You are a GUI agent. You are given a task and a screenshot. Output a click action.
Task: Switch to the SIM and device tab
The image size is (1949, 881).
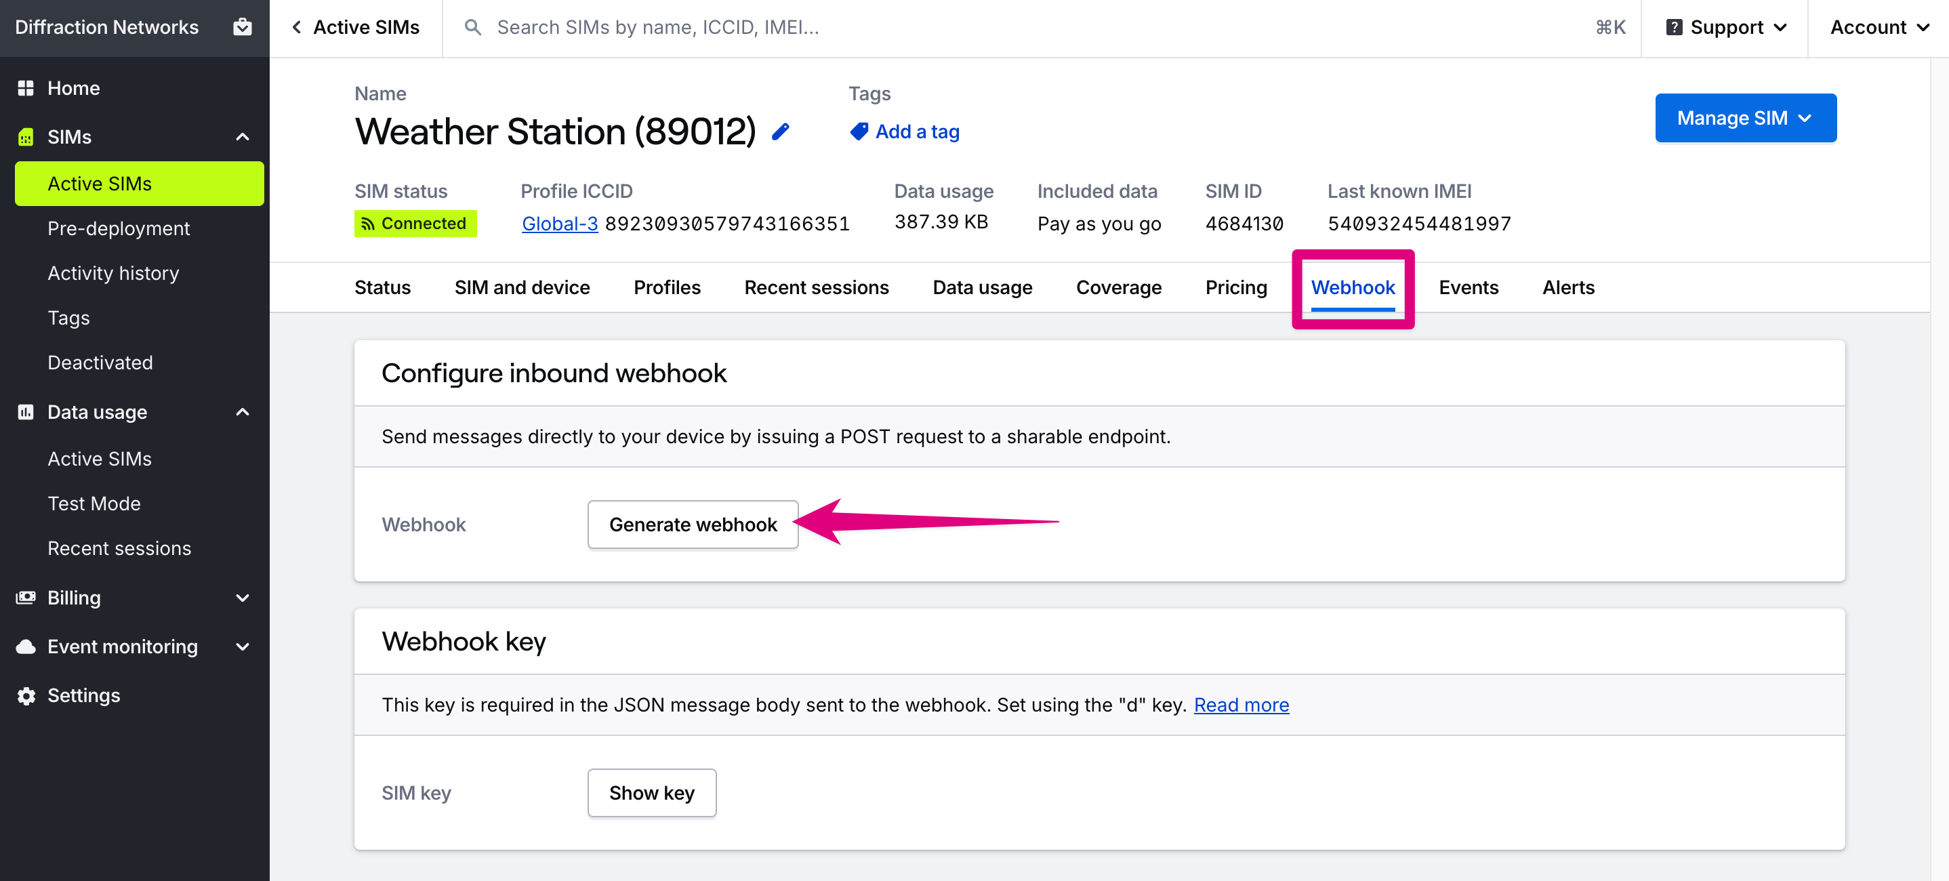point(522,287)
